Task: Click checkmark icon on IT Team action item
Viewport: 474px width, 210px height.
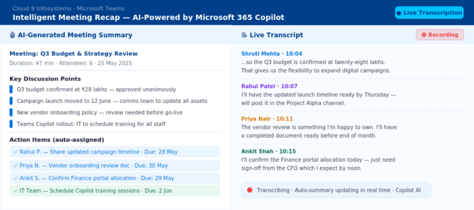Action: pyautogui.click(x=16, y=191)
